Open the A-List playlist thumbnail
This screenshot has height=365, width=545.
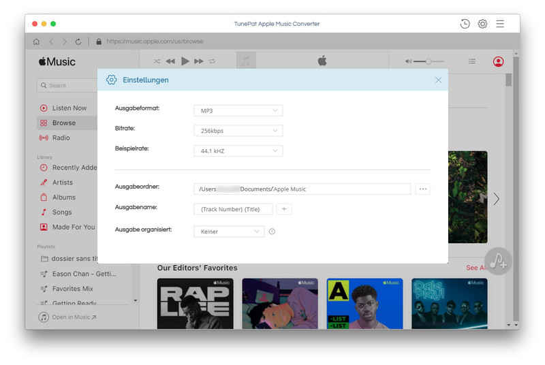click(365, 303)
